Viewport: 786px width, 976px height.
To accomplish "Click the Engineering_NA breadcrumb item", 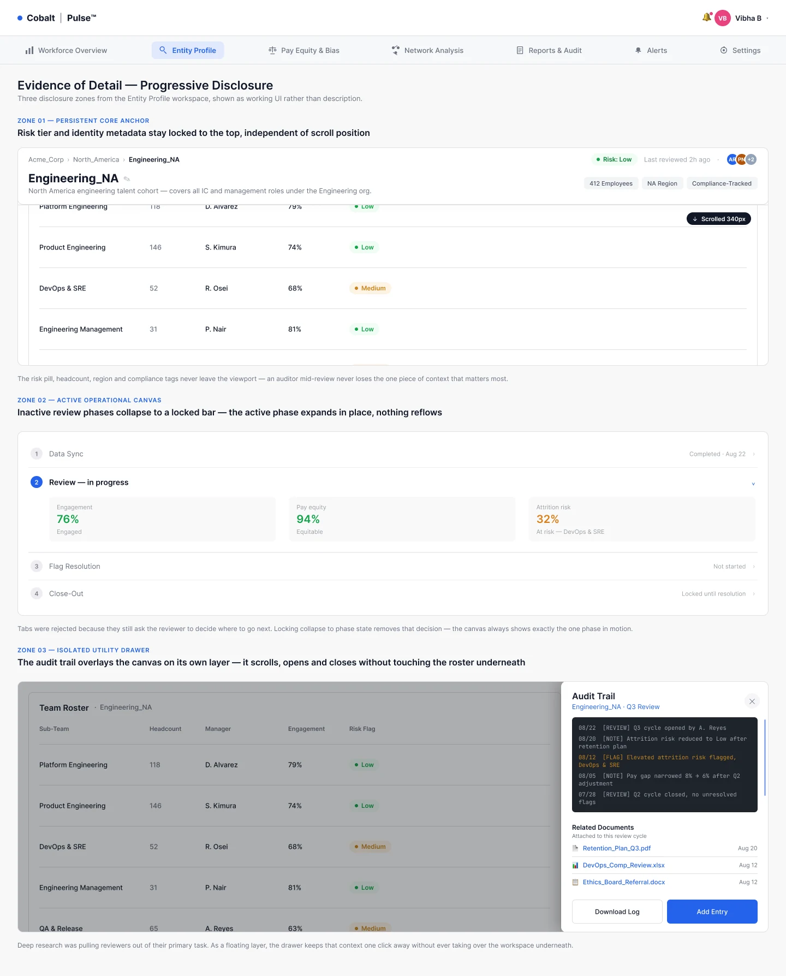I will pyautogui.click(x=154, y=159).
